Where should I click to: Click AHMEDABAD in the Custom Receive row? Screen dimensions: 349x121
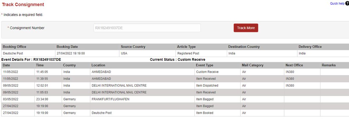[x=142, y=72]
